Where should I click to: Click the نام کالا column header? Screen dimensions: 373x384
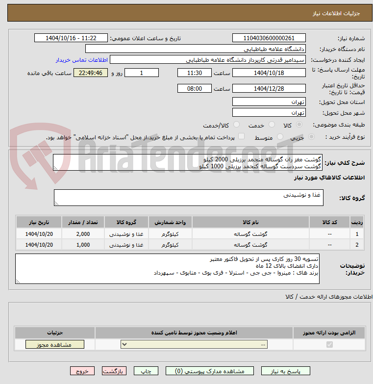point(250,222)
